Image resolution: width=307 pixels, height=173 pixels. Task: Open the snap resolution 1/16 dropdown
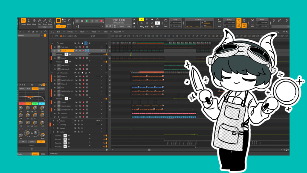click(x=46, y=27)
